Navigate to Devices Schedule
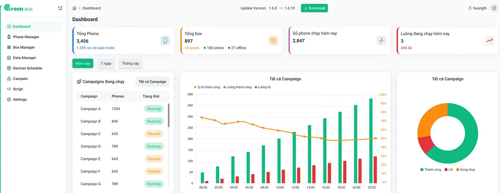500x193 pixels. tap(32, 68)
